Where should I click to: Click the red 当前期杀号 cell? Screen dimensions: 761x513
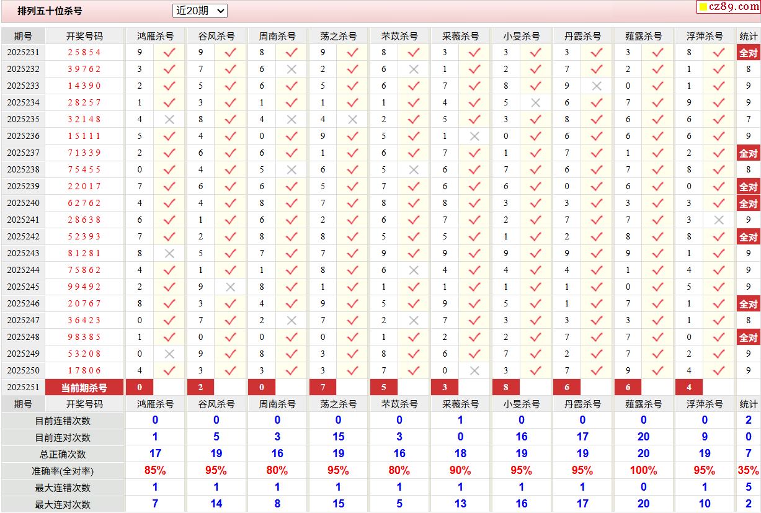(x=84, y=388)
